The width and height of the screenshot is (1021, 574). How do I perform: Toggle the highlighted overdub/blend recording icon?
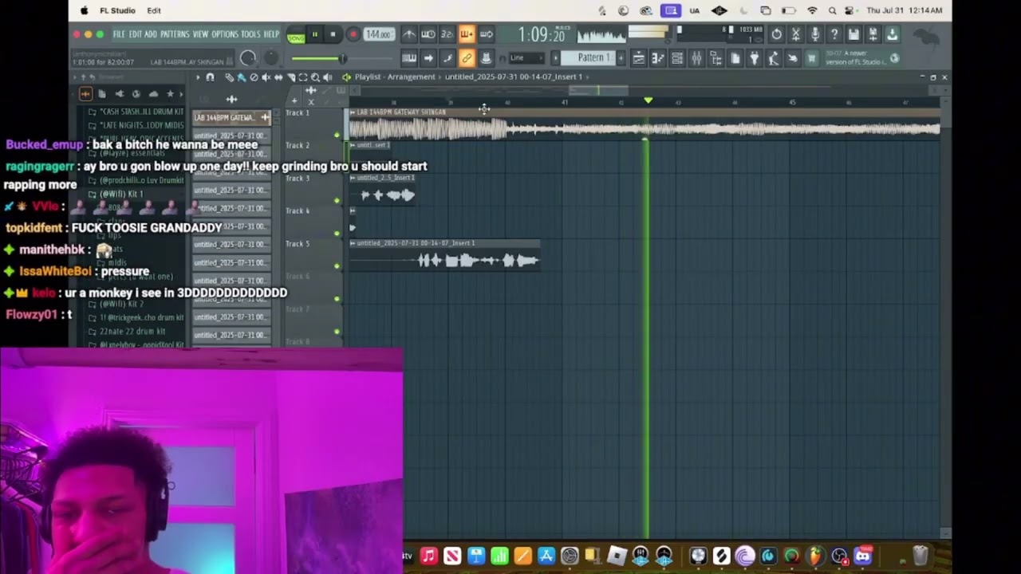click(467, 34)
